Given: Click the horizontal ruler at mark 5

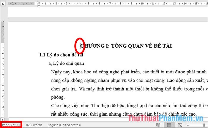Looking at the screenshot, I should point(88,4).
